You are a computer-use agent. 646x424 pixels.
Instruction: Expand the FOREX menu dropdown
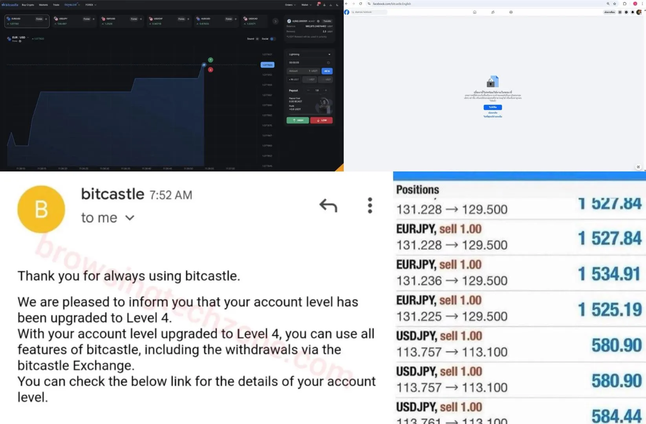(x=91, y=5)
